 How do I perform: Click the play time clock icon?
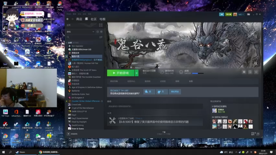[162, 72]
